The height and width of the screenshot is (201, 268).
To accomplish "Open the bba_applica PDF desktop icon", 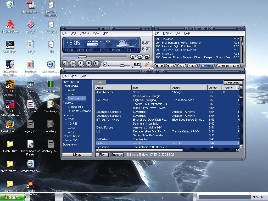I will (30, 7).
